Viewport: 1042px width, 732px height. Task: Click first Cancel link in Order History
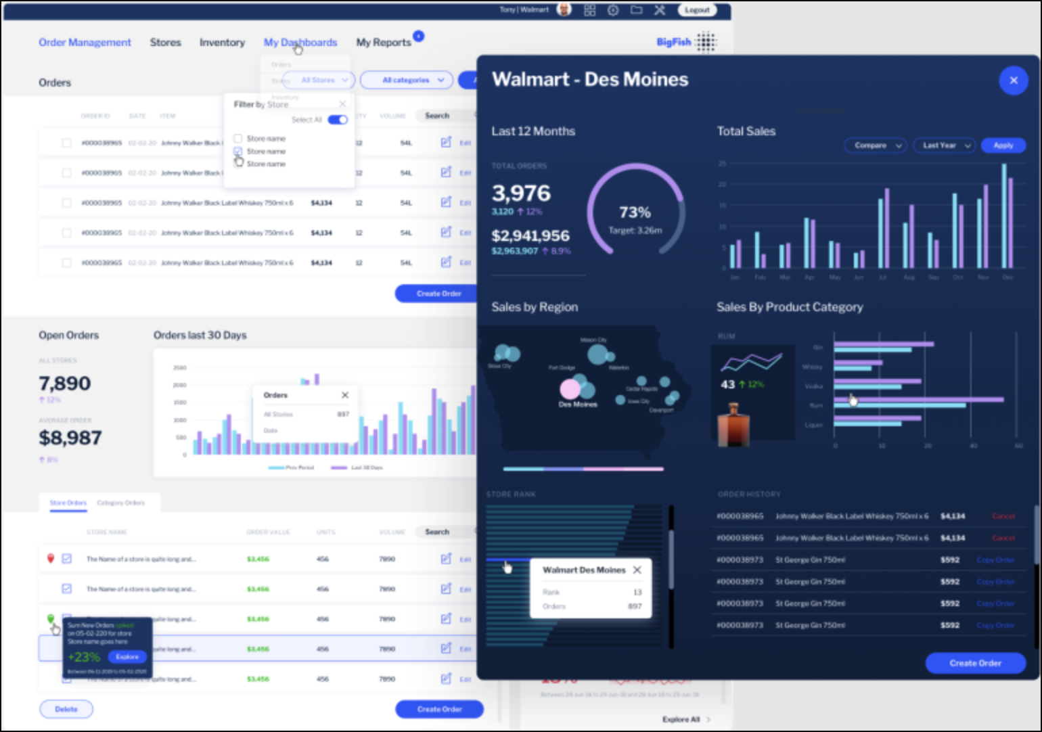(x=1003, y=516)
